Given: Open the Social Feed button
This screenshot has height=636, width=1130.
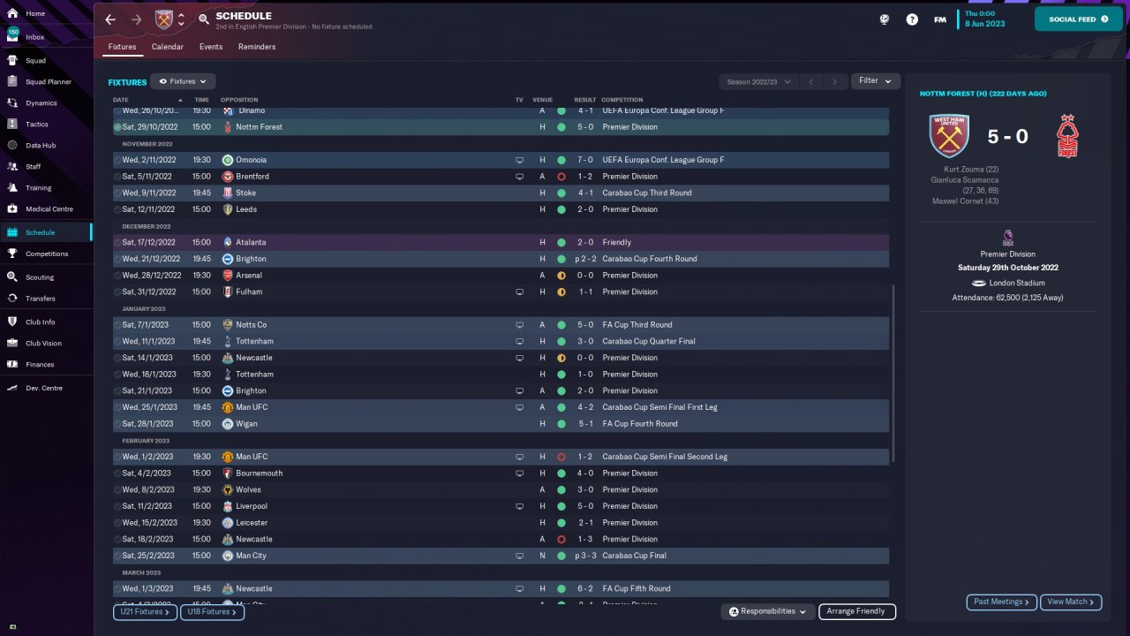Looking at the screenshot, I should [x=1079, y=19].
